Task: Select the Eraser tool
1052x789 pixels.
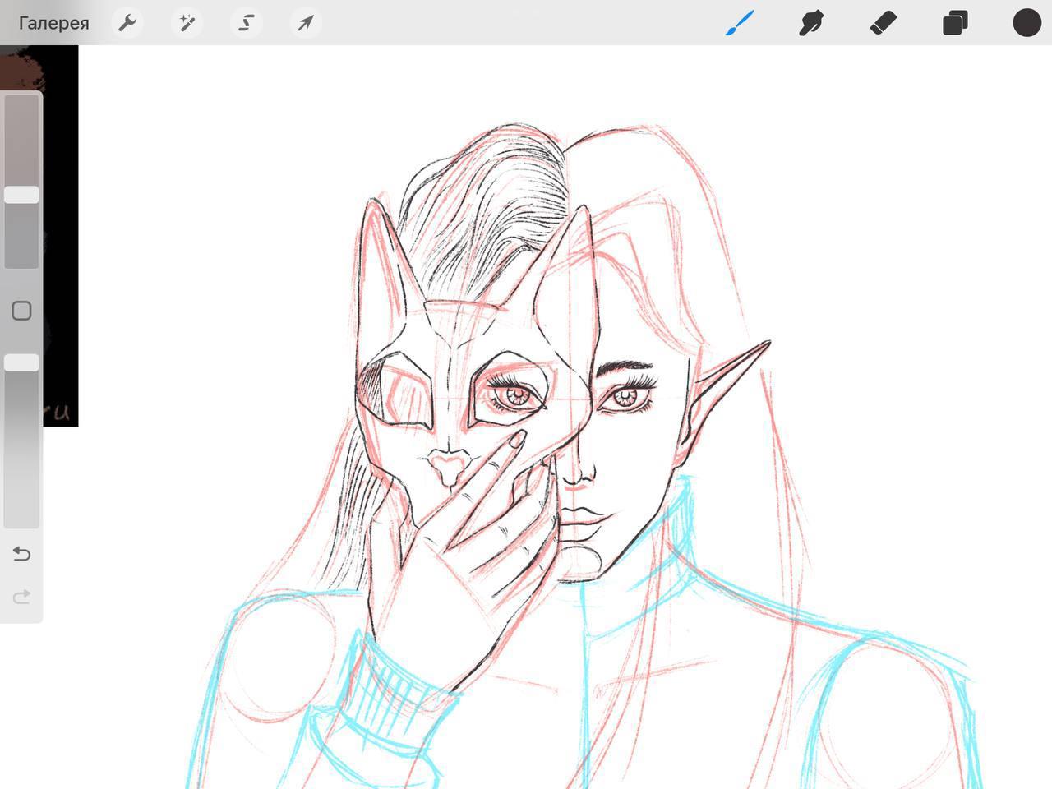Action: pyautogui.click(x=883, y=23)
